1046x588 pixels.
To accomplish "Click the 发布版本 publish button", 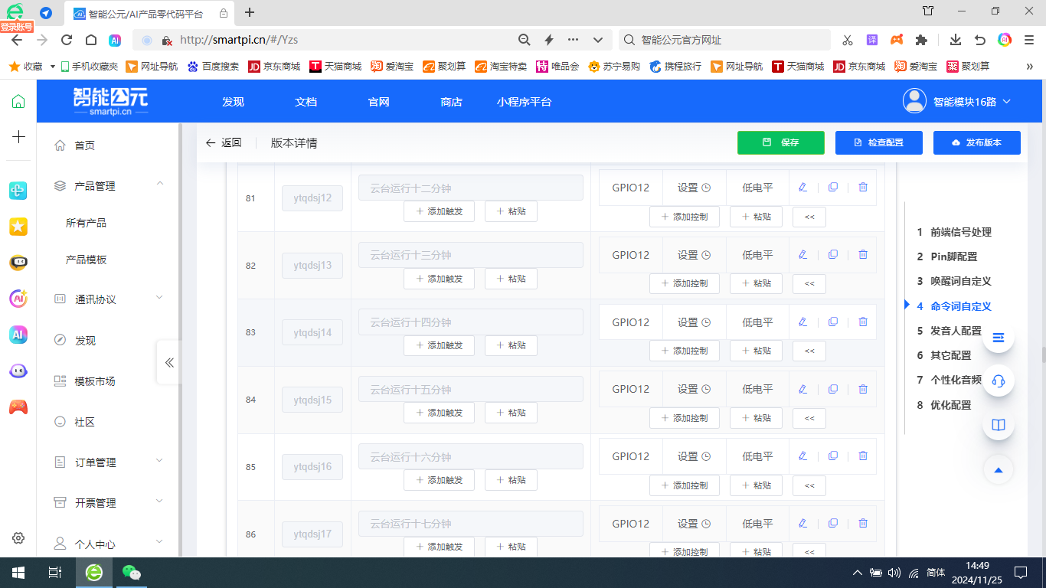I will 976,142.
